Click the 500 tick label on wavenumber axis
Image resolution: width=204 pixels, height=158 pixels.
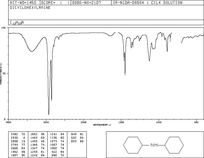pyautogui.click(x=197, y=122)
